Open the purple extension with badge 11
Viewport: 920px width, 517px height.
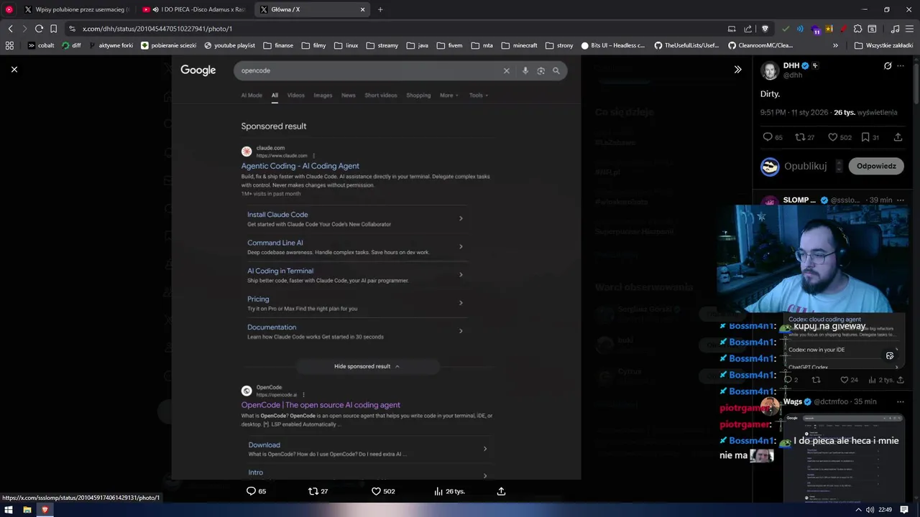tap(815, 29)
